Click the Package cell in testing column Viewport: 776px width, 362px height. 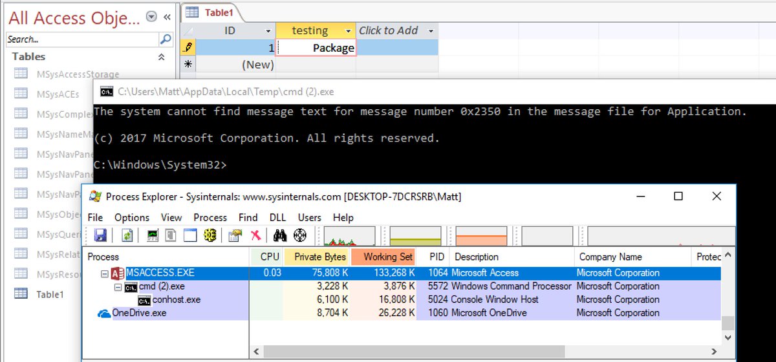coord(316,47)
